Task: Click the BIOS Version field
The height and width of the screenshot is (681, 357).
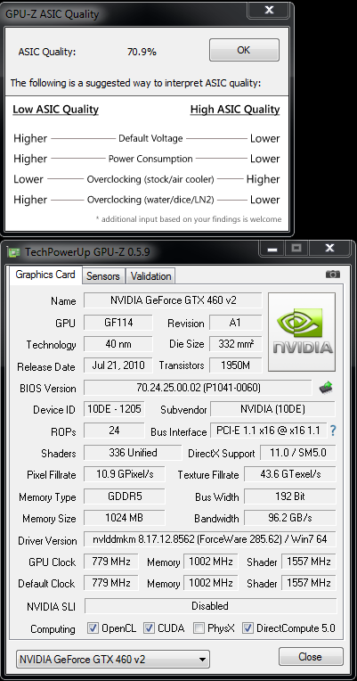Action: click(198, 388)
